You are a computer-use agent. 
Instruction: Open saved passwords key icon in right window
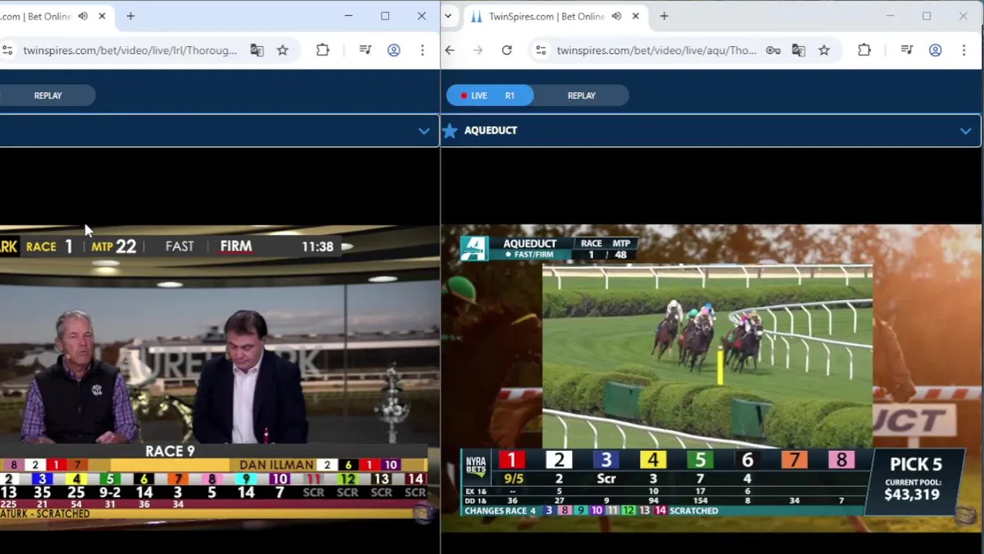pos(773,50)
